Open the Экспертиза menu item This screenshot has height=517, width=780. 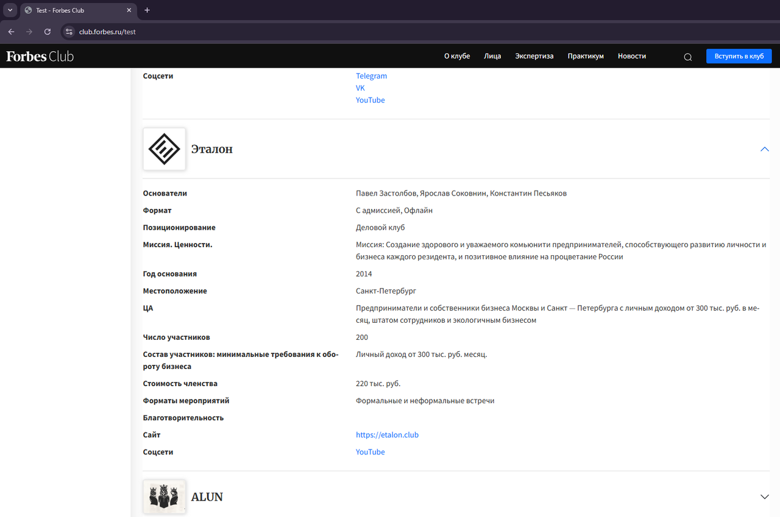pyautogui.click(x=534, y=56)
